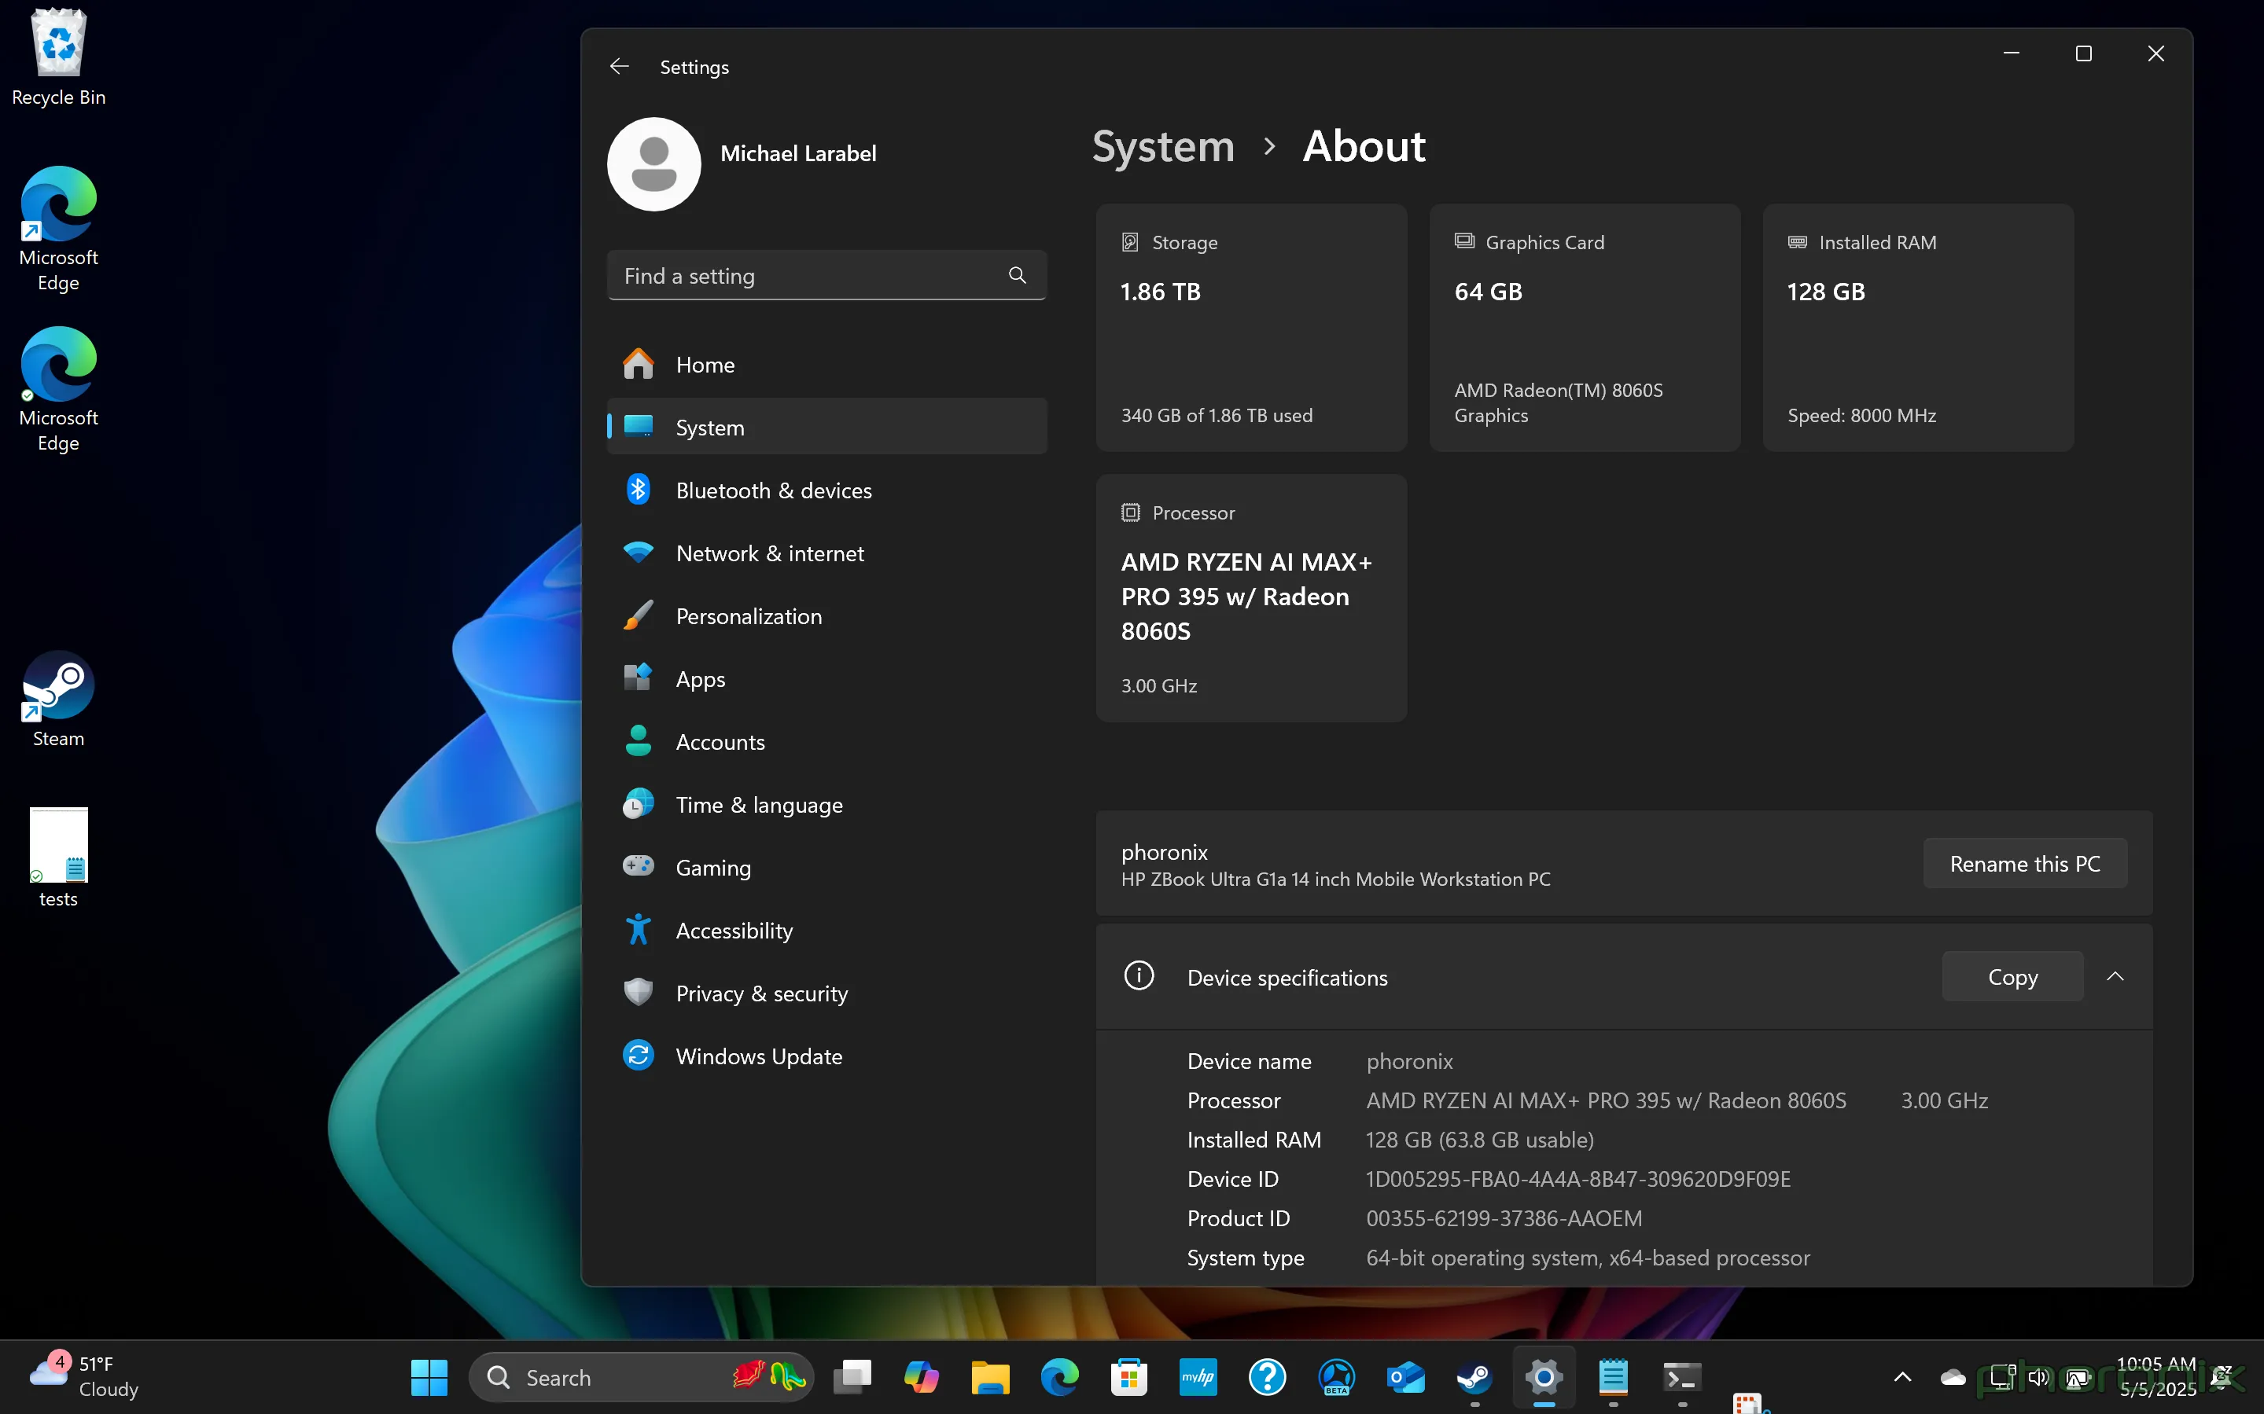Click the Find a setting field

pyautogui.click(x=804, y=275)
